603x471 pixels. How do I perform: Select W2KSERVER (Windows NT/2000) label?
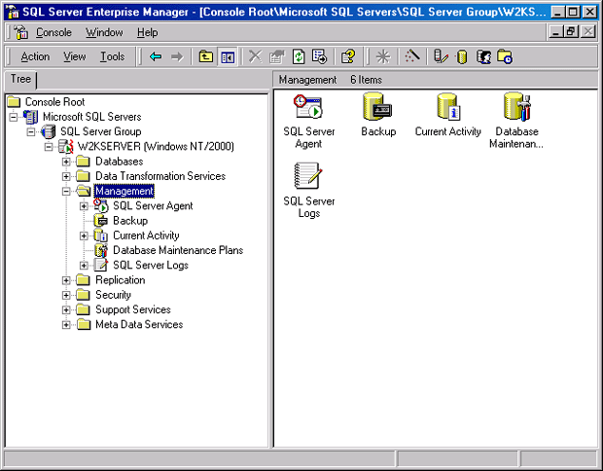pyautogui.click(x=156, y=147)
